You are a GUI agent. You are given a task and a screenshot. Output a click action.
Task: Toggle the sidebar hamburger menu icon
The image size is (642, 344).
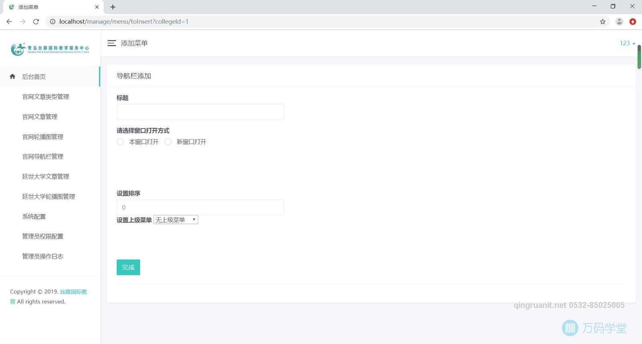click(112, 43)
